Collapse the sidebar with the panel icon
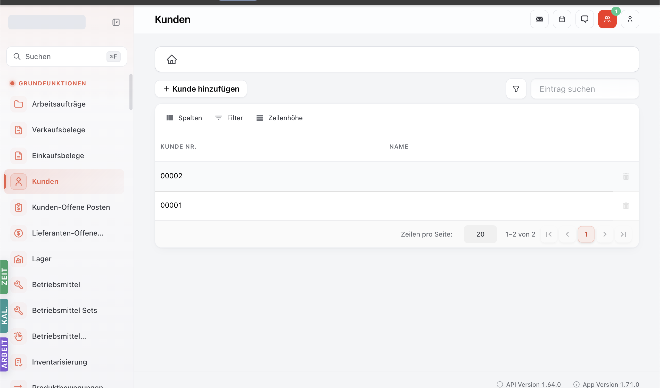 click(x=116, y=22)
